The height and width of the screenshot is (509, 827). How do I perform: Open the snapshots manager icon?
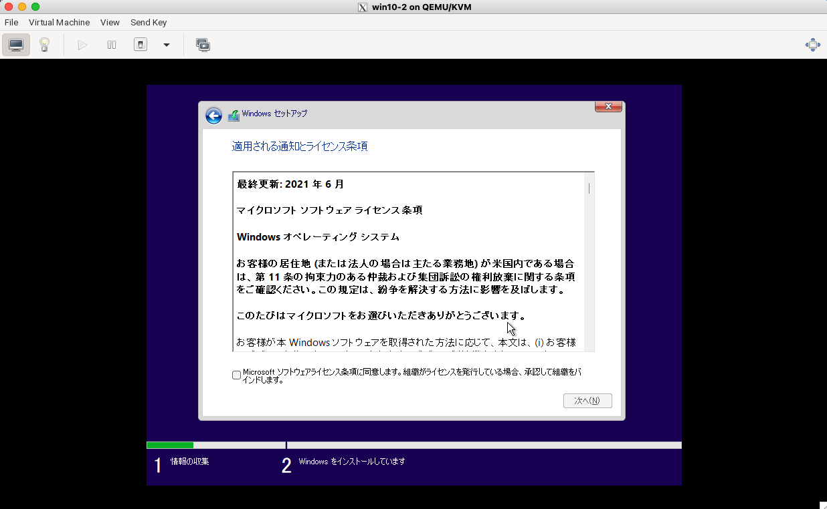(x=203, y=45)
